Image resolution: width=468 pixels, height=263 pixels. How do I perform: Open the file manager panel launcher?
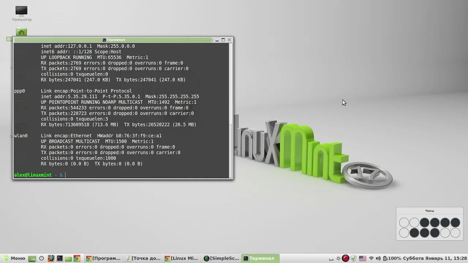click(68, 259)
